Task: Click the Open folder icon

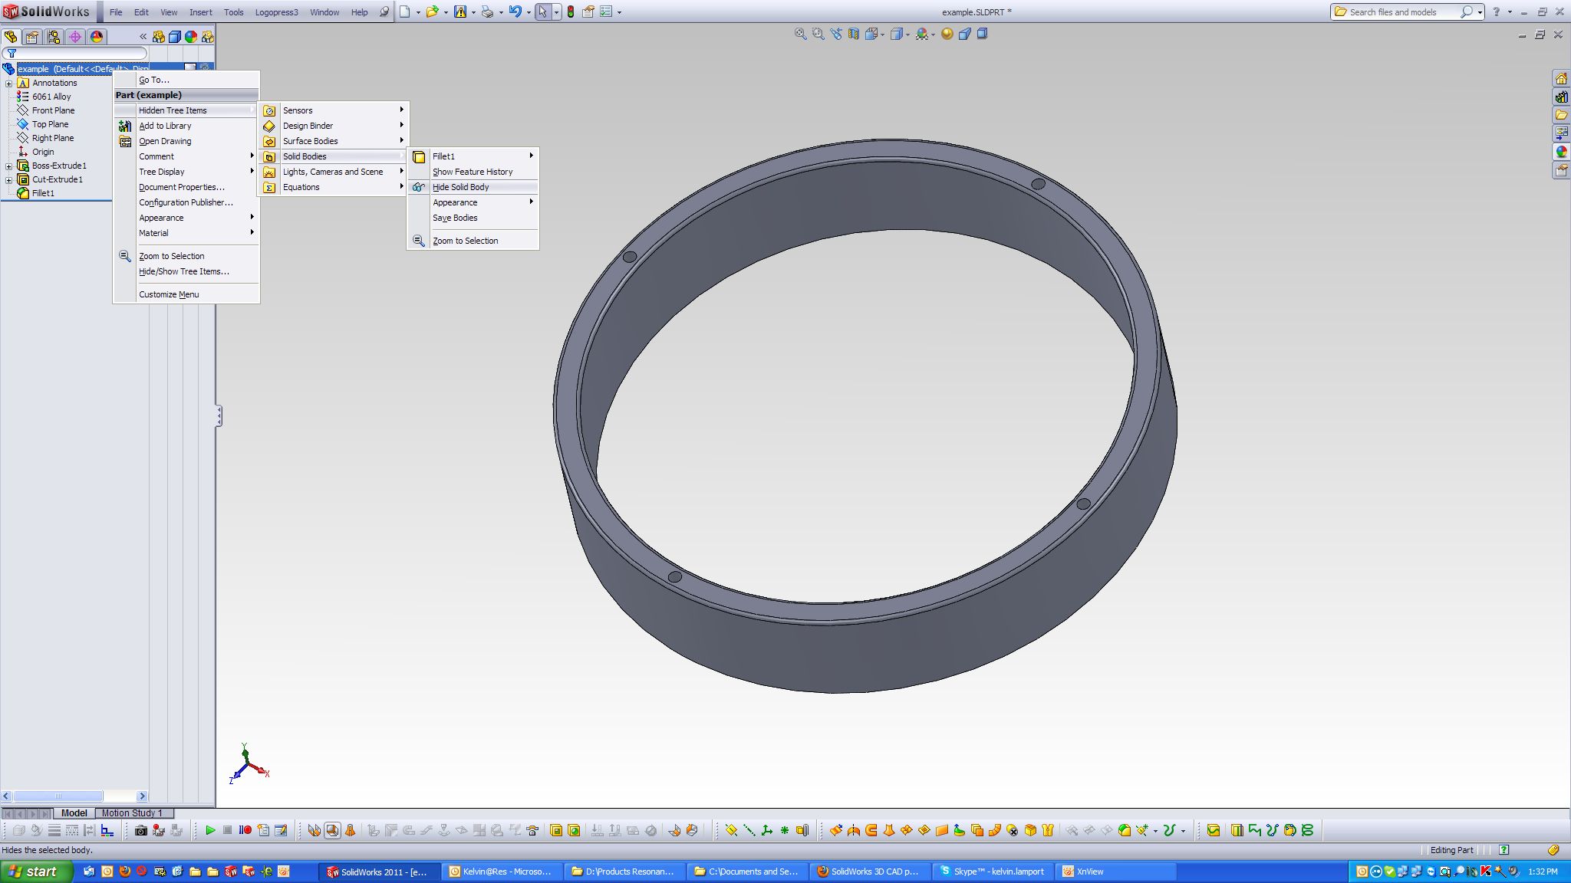Action: [433, 11]
